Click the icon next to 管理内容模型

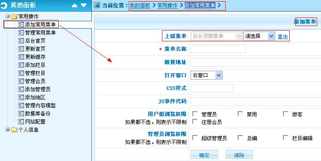coord(21,106)
